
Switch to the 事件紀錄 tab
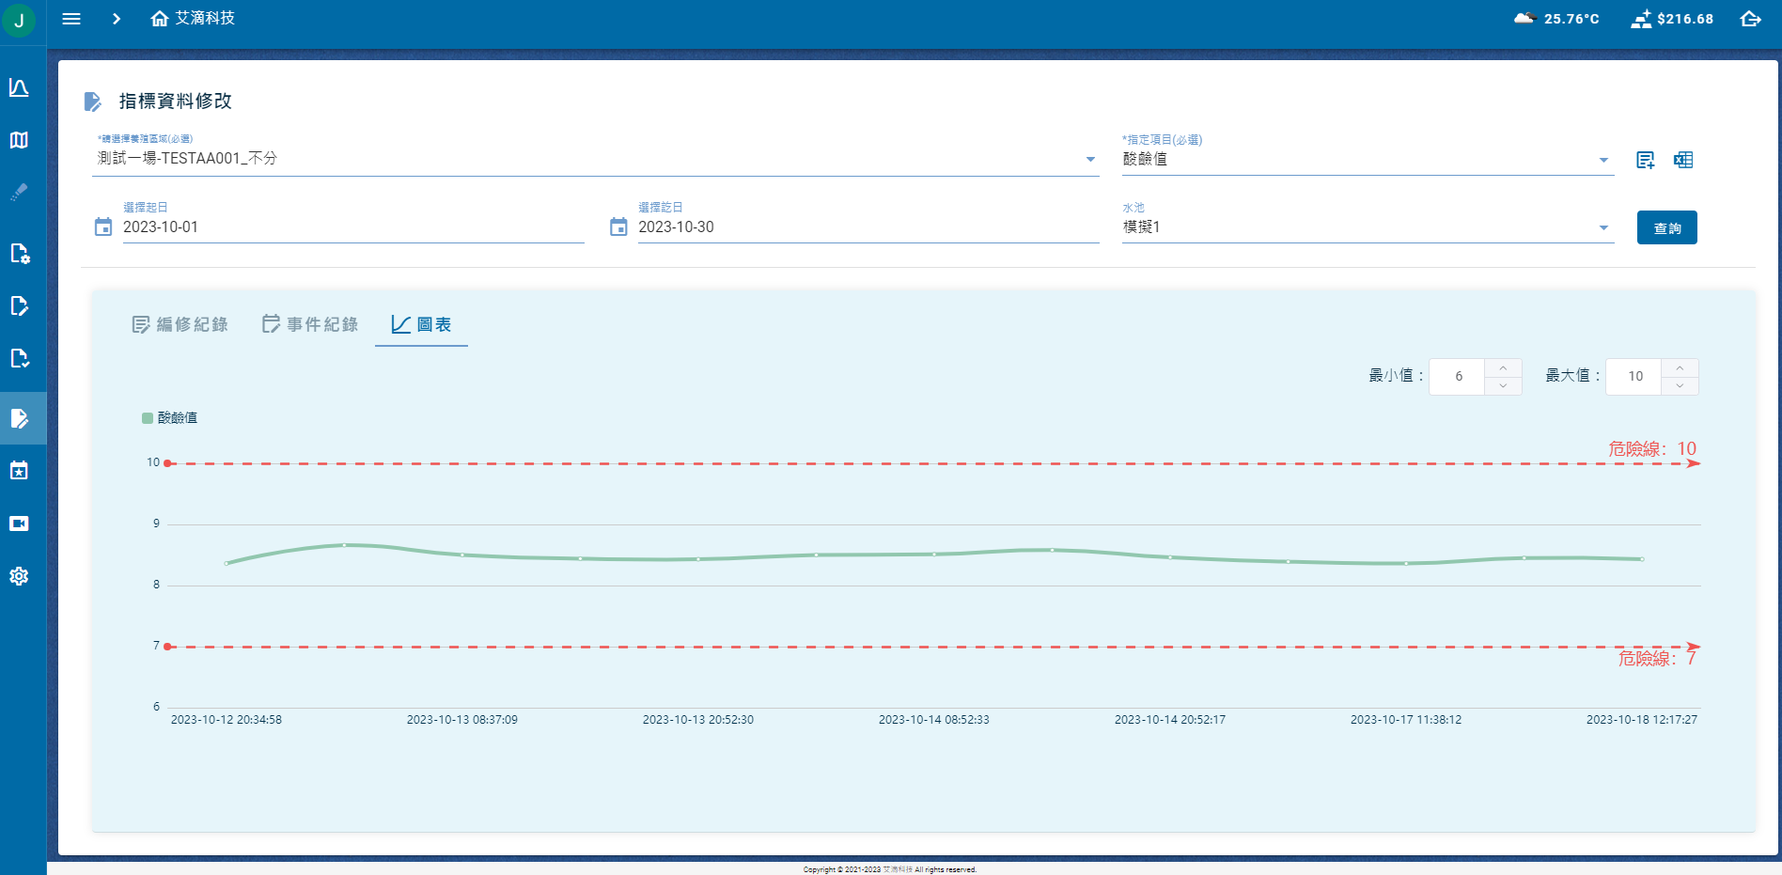point(310,324)
